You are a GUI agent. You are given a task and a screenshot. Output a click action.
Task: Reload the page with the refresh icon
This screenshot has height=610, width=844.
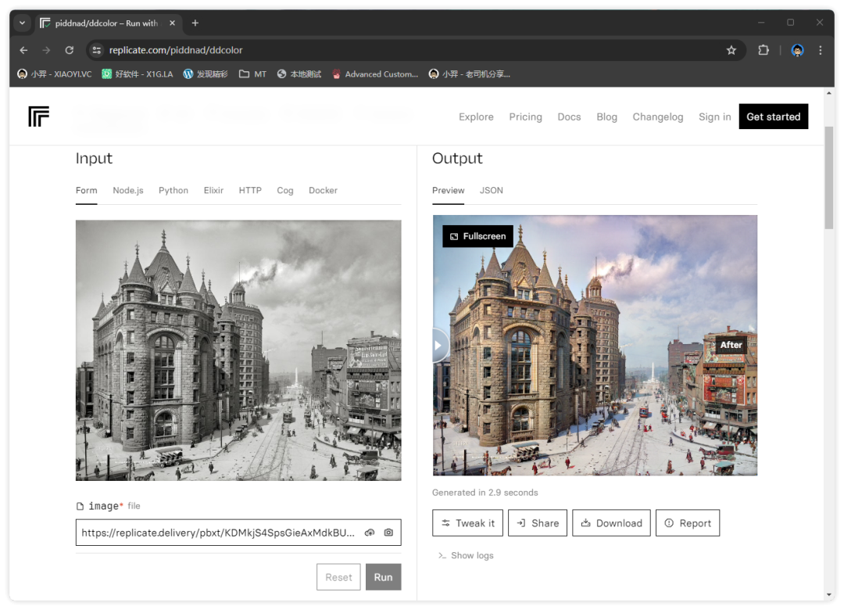pos(69,50)
